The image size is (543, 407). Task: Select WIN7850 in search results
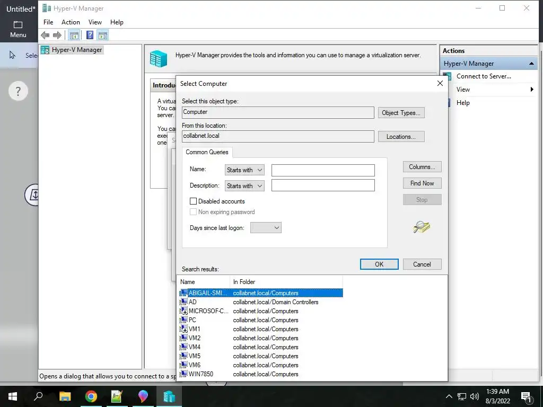261,374
